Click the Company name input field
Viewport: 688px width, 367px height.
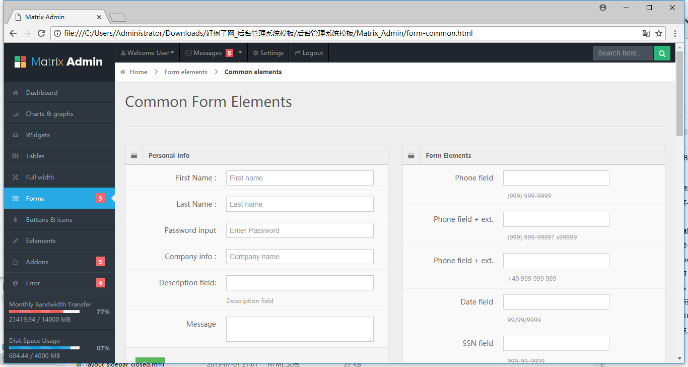pyautogui.click(x=300, y=257)
